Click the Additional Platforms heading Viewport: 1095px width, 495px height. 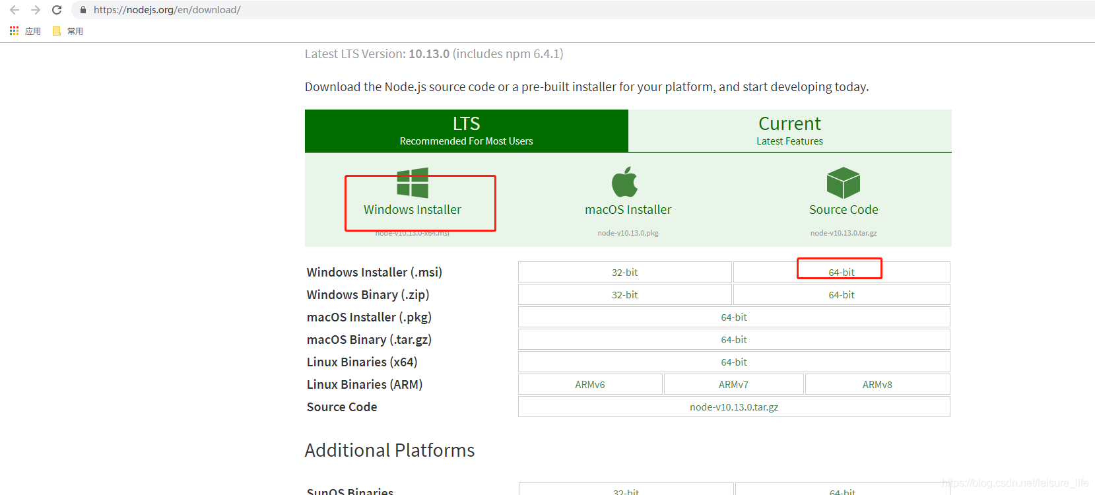coord(389,450)
